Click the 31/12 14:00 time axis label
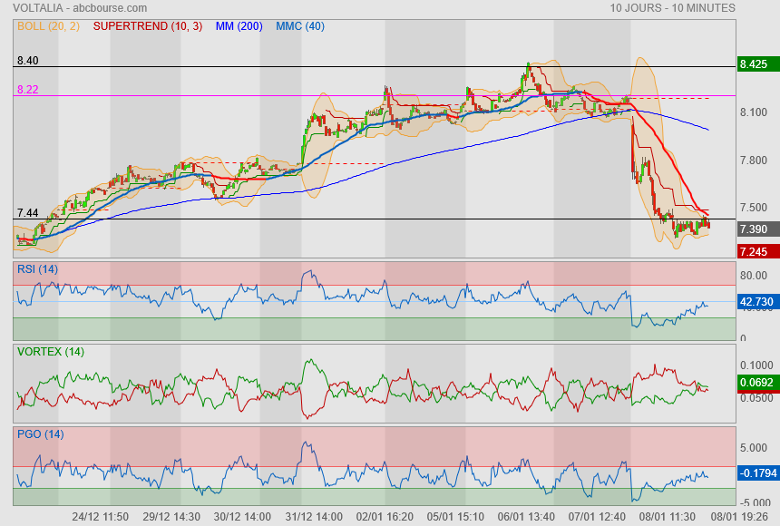The image size is (780, 526). [x=317, y=516]
